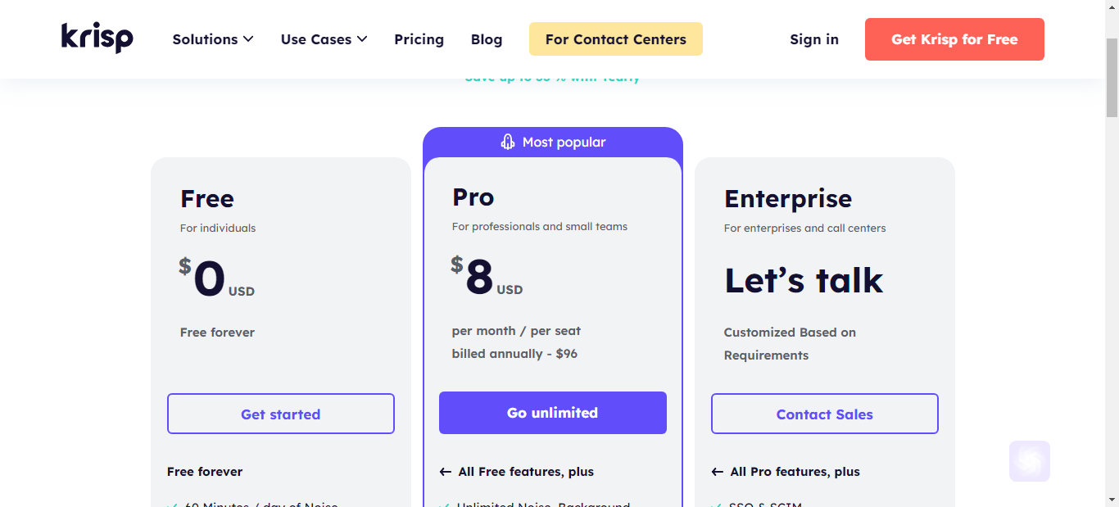Open the Blog page

487,39
